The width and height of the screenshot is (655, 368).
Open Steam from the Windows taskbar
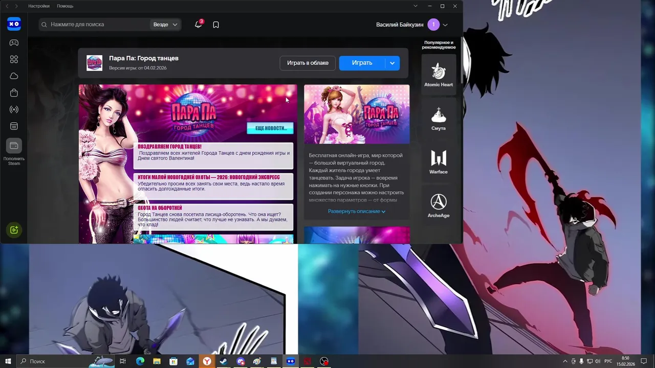[x=224, y=361]
